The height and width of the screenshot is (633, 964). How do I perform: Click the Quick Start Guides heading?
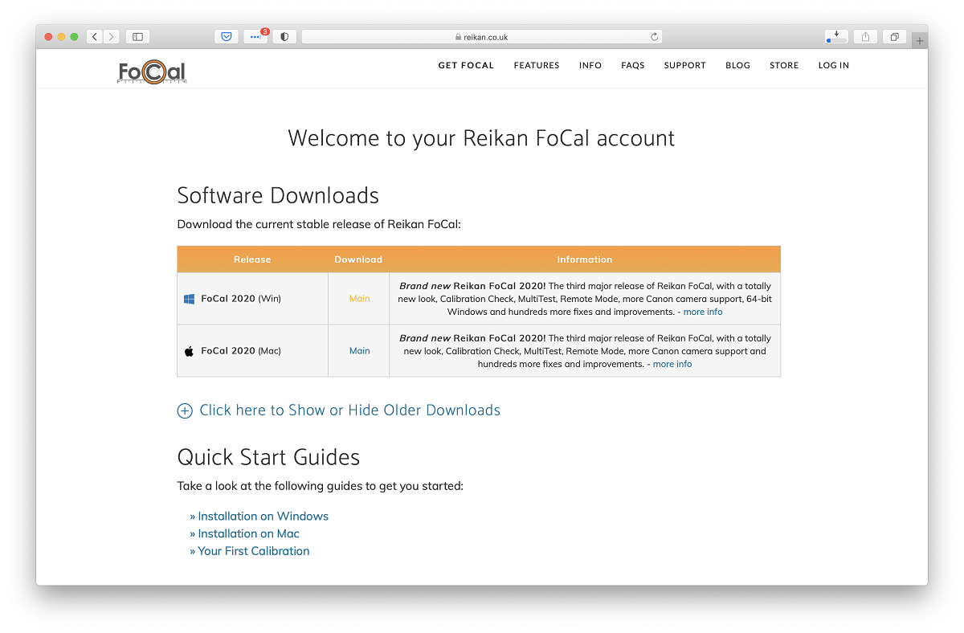[268, 458]
